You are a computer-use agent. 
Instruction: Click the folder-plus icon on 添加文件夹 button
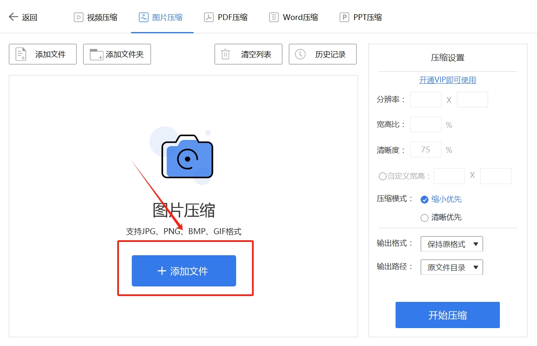click(x=96, y=55)
